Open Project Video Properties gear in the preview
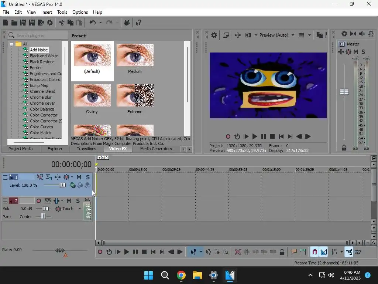 click(x=214, y=35)
